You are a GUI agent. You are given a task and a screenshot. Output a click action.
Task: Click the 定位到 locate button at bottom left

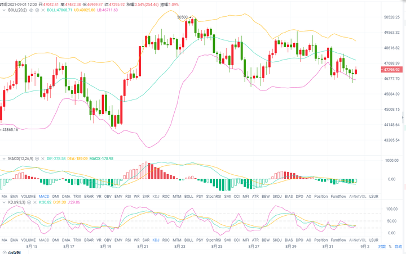[12, 252]
